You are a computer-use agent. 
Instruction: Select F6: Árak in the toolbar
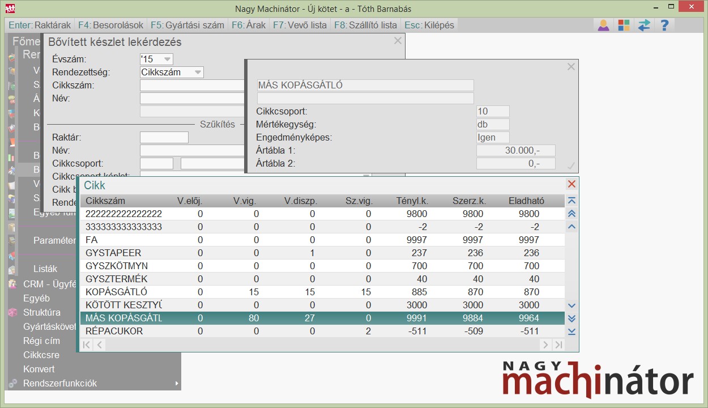pyautogui.click(x=248, y=25)
